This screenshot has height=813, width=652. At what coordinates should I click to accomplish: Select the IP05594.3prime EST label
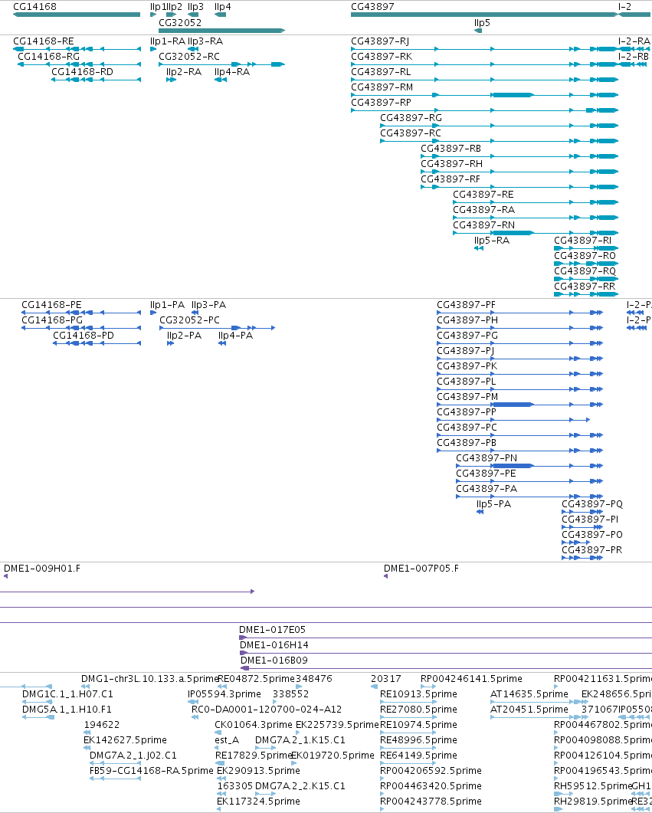point(224,693)
